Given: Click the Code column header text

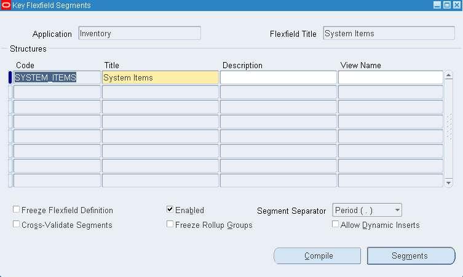Looking at the screenshot, I should click(25, 65).
